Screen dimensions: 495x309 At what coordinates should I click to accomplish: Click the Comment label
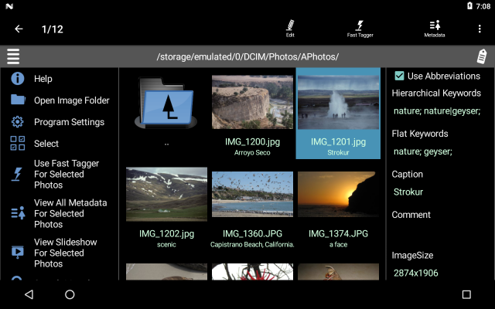411,215
